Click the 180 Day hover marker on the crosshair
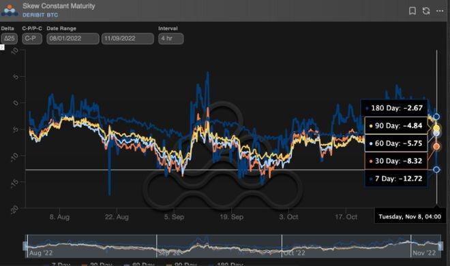 [x=436, y=116]
